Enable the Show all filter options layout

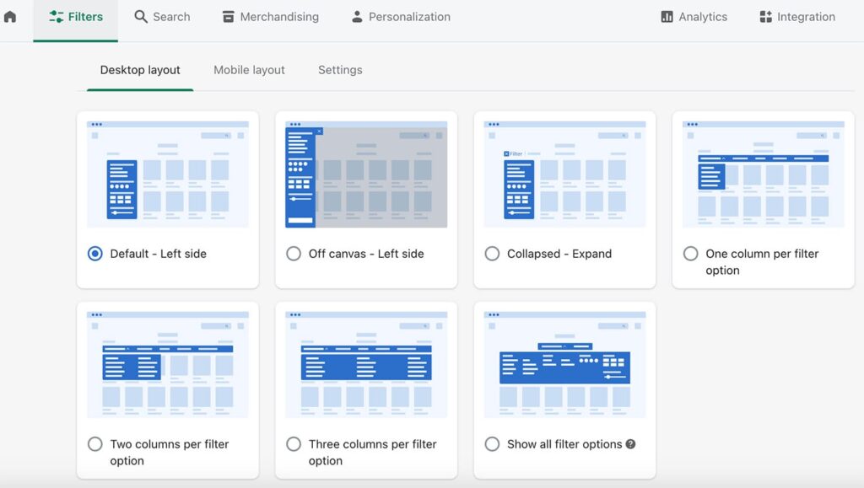pyautogui.click(x=492, y=444)
